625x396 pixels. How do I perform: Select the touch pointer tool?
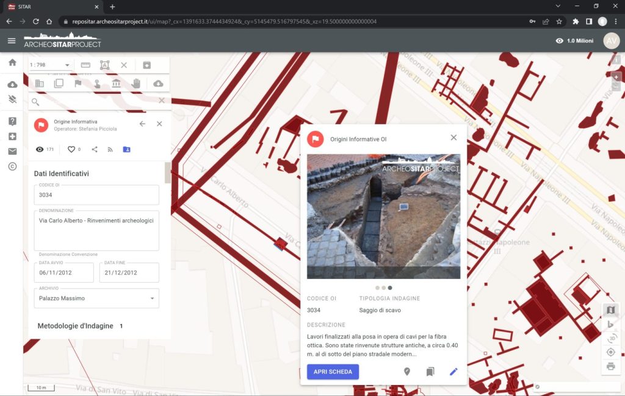97,83
